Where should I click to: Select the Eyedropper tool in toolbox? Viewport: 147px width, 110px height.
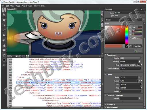(4, 30)
